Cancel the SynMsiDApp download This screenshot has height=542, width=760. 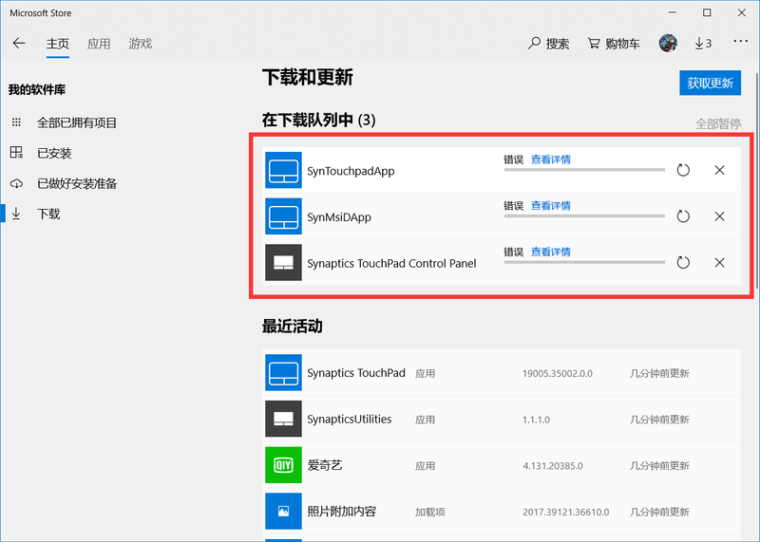[x=720, y=216]
